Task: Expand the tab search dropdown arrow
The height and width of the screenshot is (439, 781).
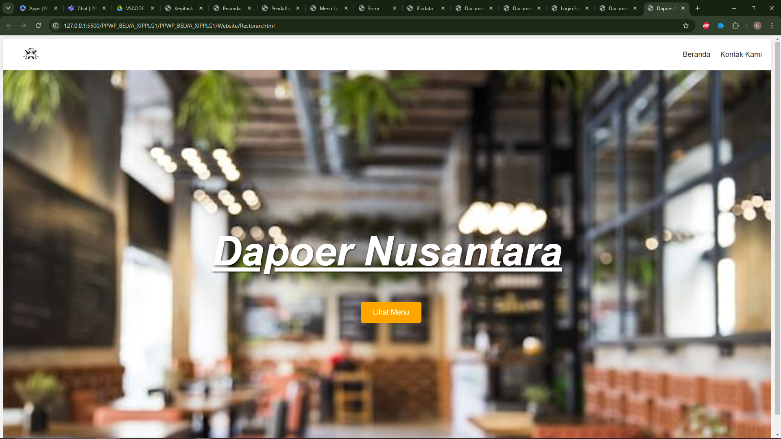Action: (x=8, y=8)
